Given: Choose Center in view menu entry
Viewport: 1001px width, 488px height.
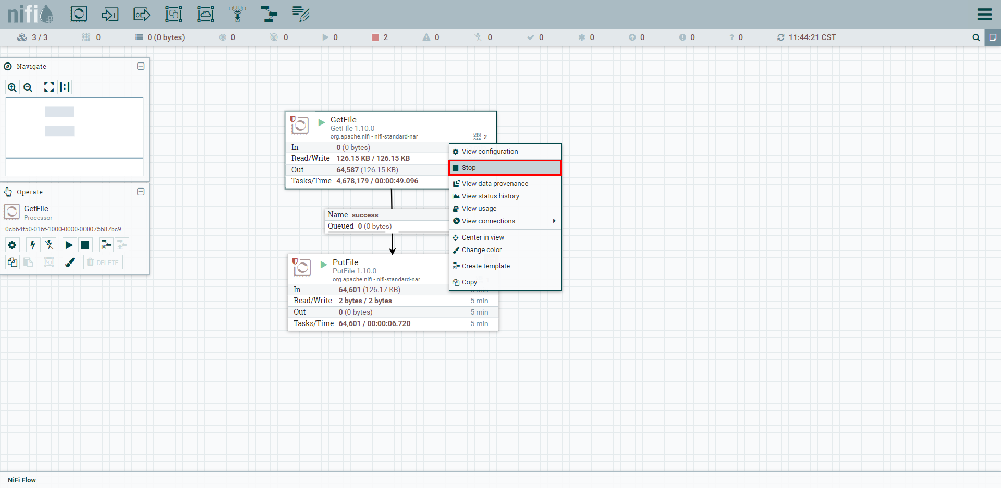Looking at the screenshot, I should (505, 237).
